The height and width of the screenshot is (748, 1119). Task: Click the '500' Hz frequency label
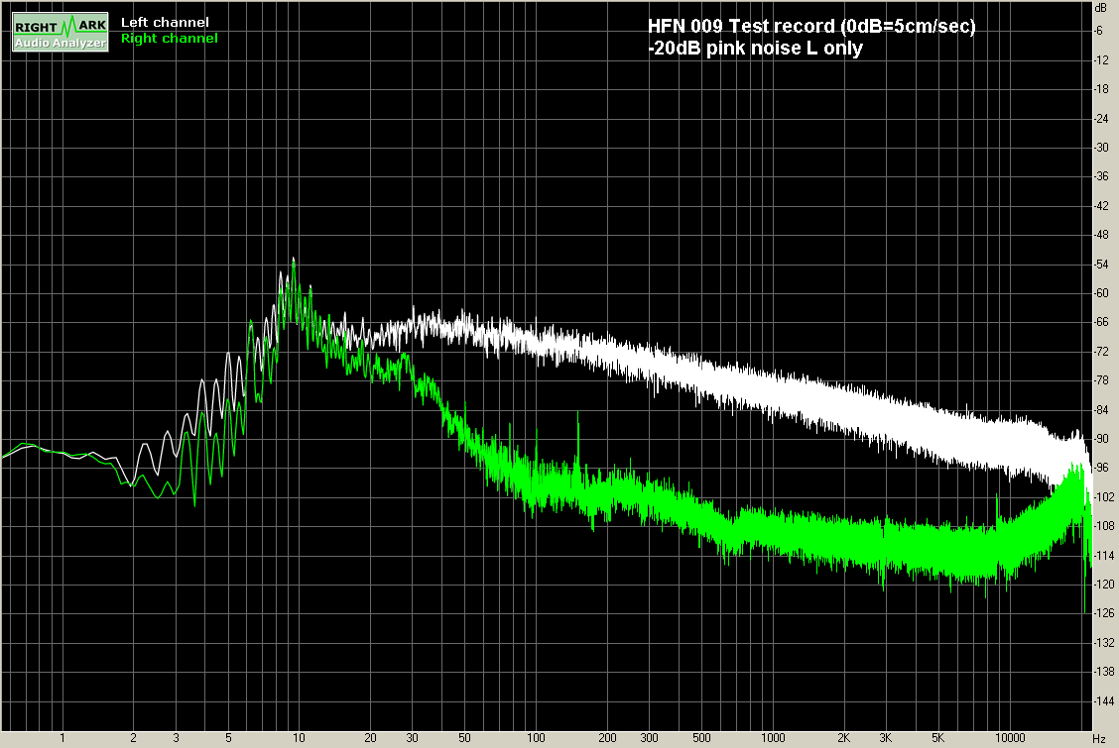(x=701, y=738)
